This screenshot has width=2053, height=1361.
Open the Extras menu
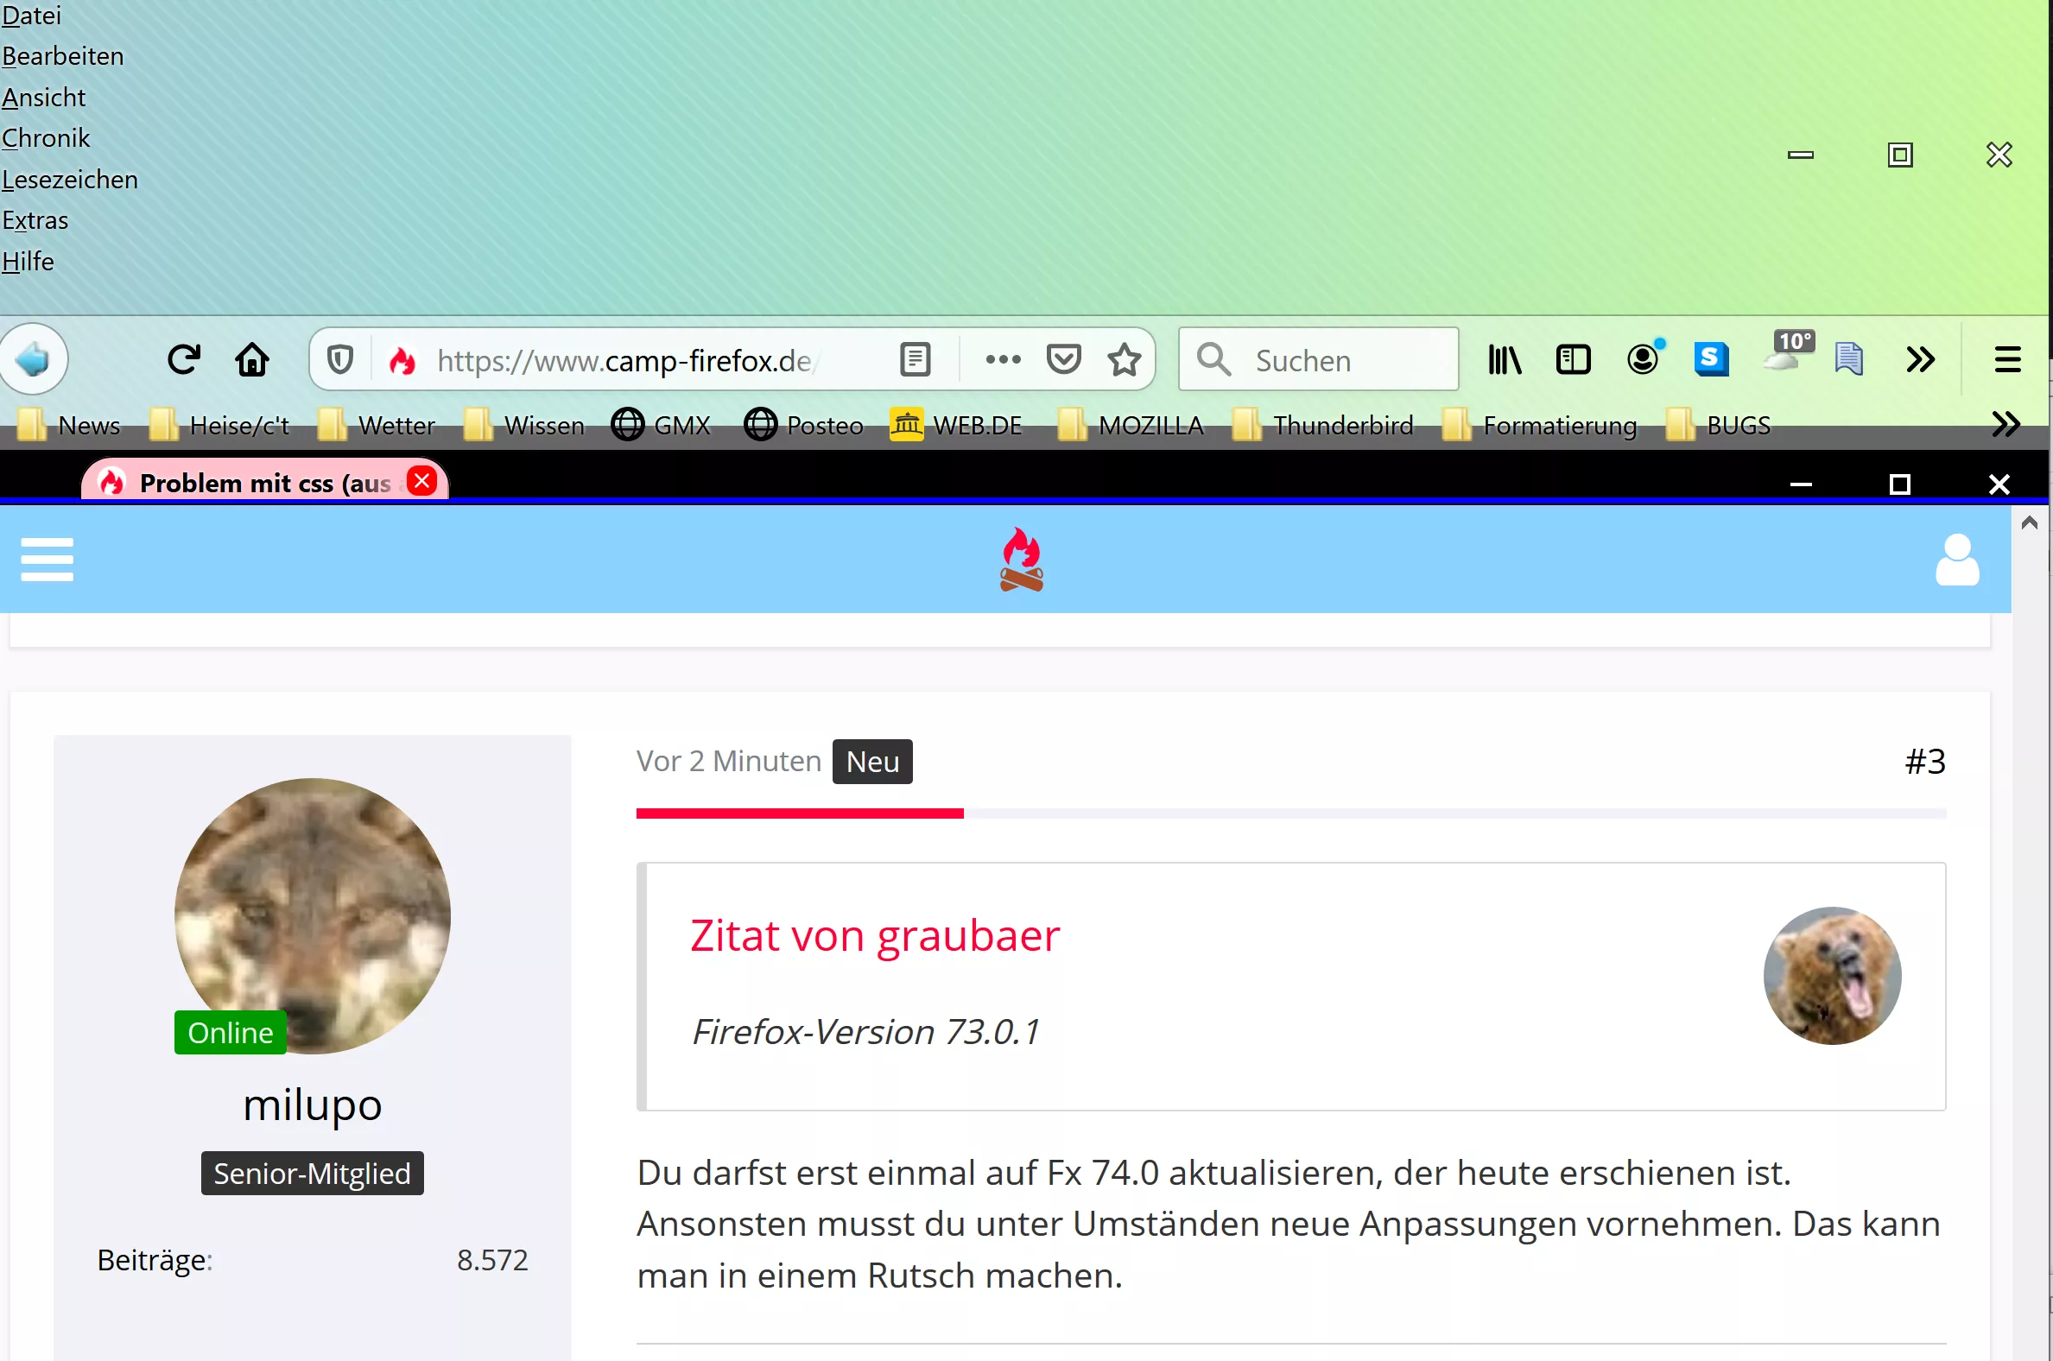point(35,220)
